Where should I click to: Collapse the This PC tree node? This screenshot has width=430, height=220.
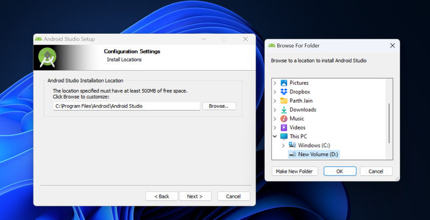[x=275, y=136]
